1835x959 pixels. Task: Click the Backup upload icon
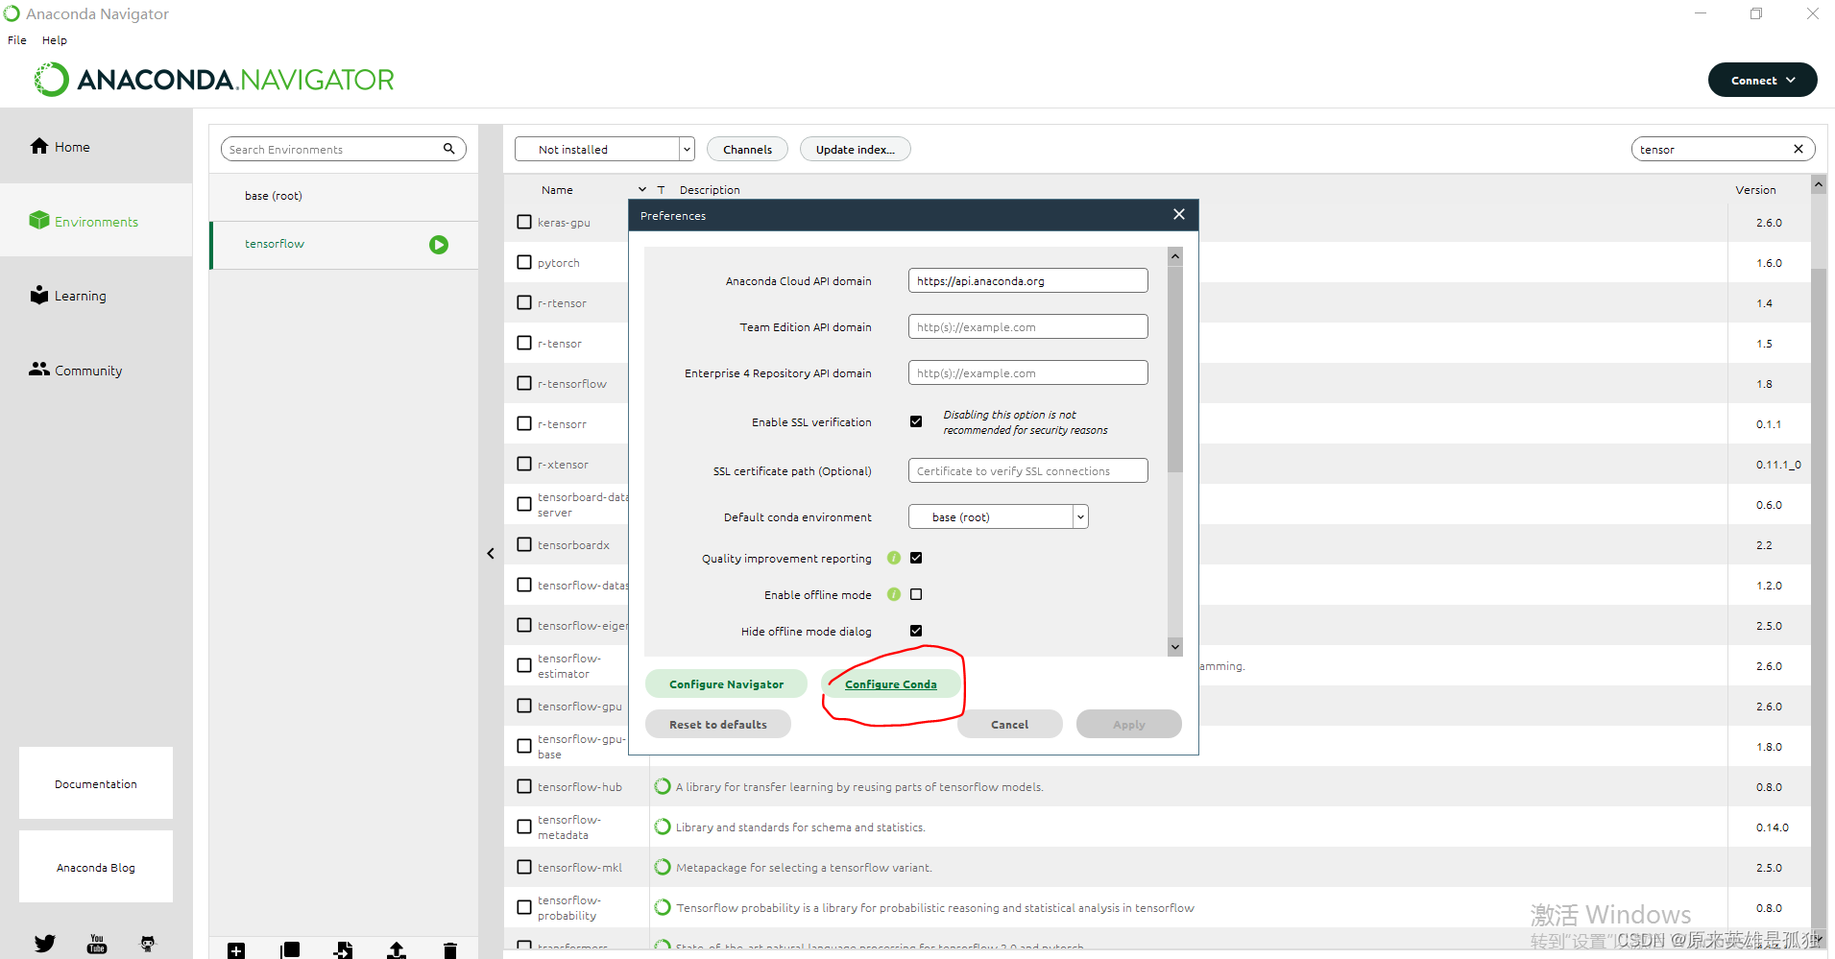click(x=396, y=950)
